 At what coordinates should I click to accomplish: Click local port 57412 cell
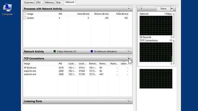coord(82,68)
